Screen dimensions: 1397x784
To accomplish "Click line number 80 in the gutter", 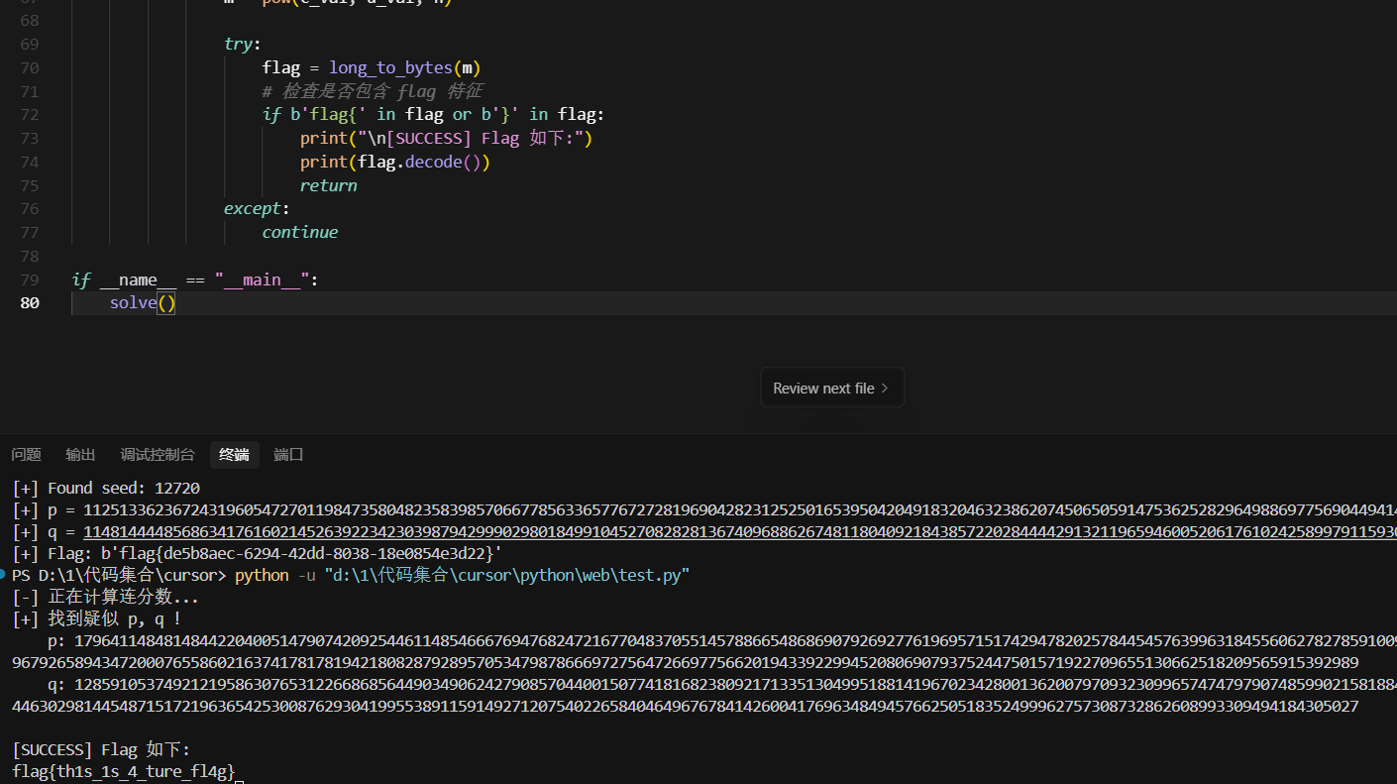I will point(30,303).
